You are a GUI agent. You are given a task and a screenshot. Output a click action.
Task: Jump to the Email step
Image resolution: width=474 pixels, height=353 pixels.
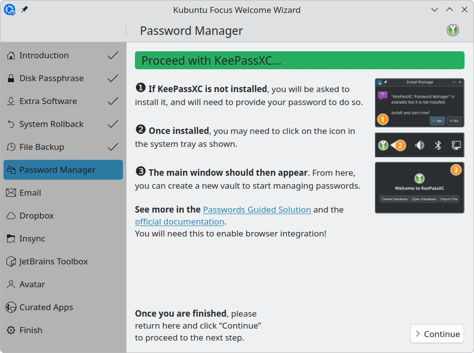point(63,193)
